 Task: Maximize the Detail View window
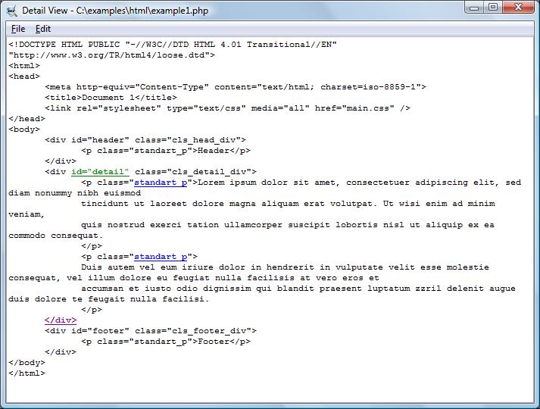(493, 8)
